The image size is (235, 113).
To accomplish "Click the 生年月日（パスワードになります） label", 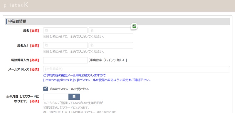I will 23,99.
